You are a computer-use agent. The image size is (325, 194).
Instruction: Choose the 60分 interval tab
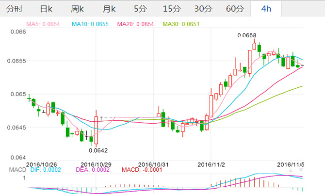click(x=235, y=9)
